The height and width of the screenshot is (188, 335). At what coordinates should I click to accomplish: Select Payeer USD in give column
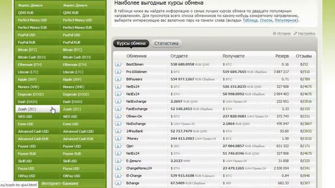pyautogui.click(x=38, y=146)
